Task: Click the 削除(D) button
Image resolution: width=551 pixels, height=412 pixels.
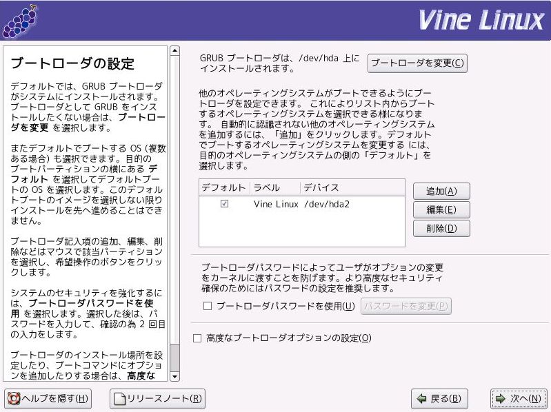Action: coord(441,229)
